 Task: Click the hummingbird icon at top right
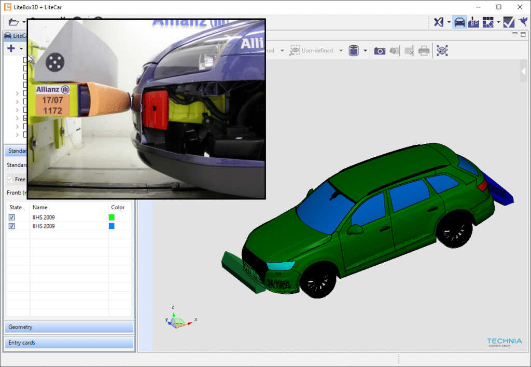tap(523, 22)
